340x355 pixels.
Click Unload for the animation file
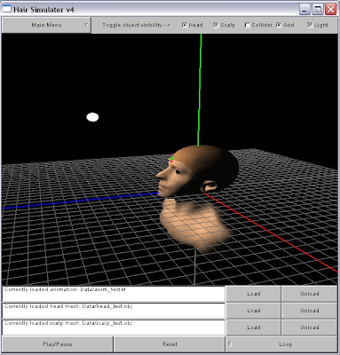pyautogui.click(x=309, y=294)
